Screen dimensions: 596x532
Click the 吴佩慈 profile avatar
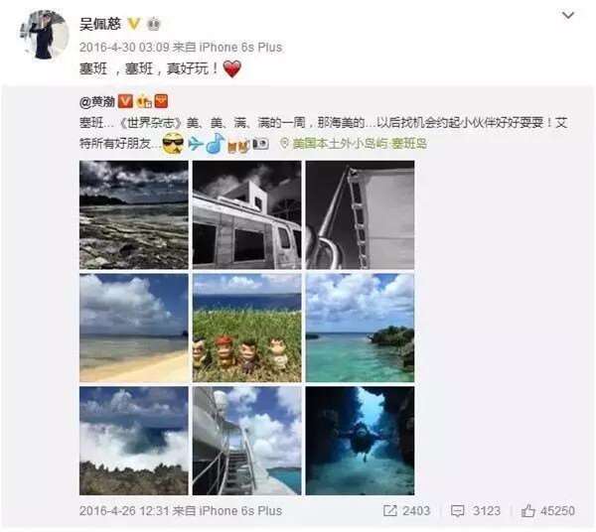point(45,35)
